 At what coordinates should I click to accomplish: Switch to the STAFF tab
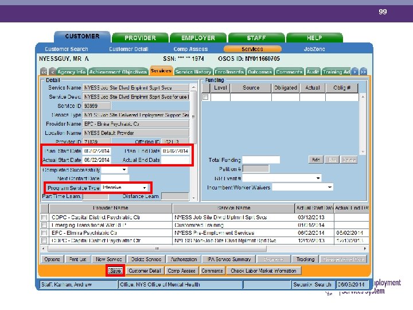tap(256, 38)
